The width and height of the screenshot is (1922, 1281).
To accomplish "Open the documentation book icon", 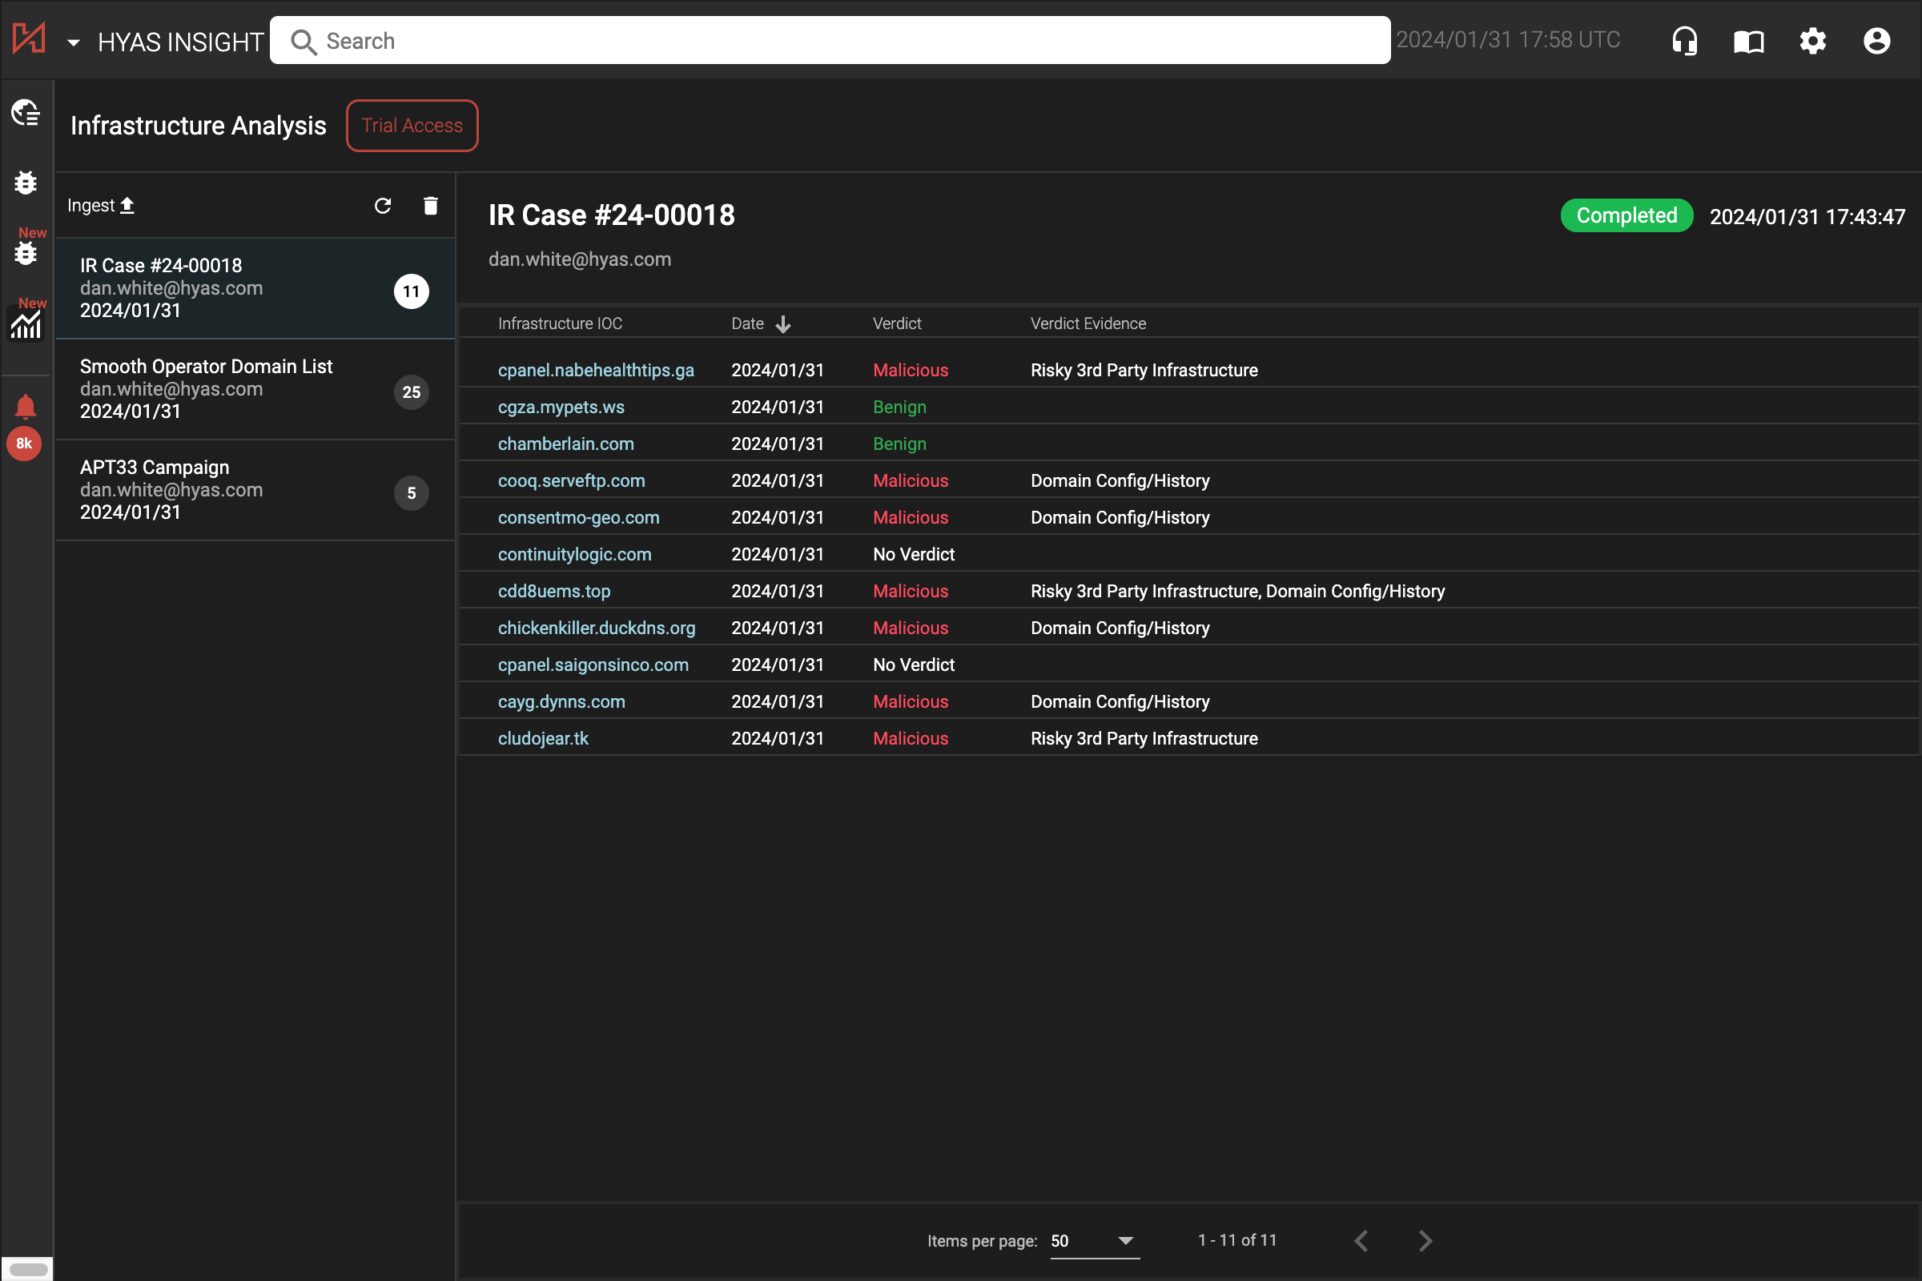I will pos(1749,40).
